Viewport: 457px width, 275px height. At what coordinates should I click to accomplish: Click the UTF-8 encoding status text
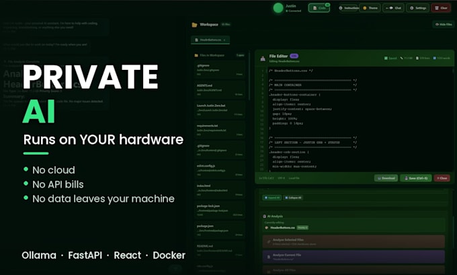[x=281, y=178]
